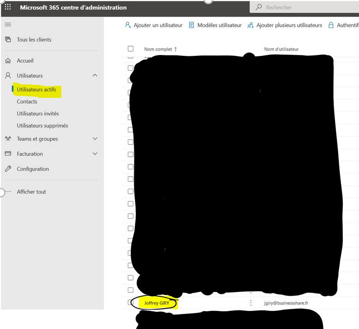Click the Modèles utilisateur icon
This screenshot has width=359, height=329.
pos(191,25)
